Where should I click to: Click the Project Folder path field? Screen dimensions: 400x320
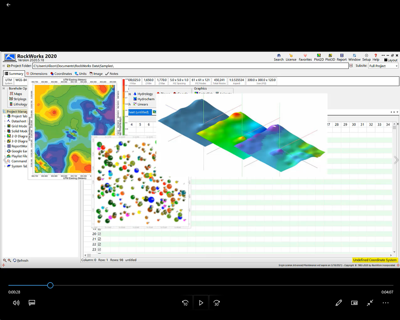tap(191, 66)
